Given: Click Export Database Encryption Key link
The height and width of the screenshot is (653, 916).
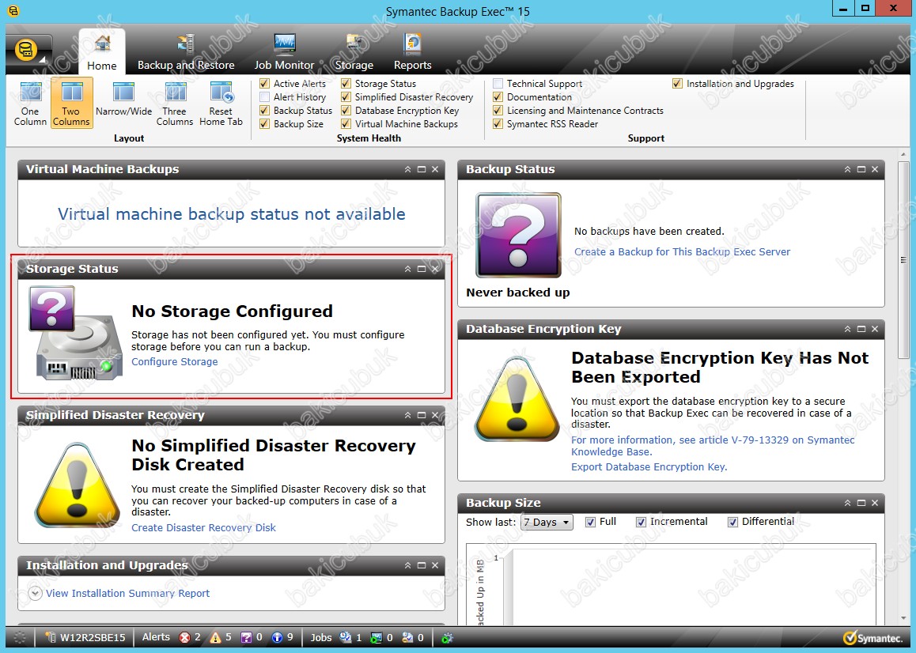Looking at the screenshot, I should [649, 467].
